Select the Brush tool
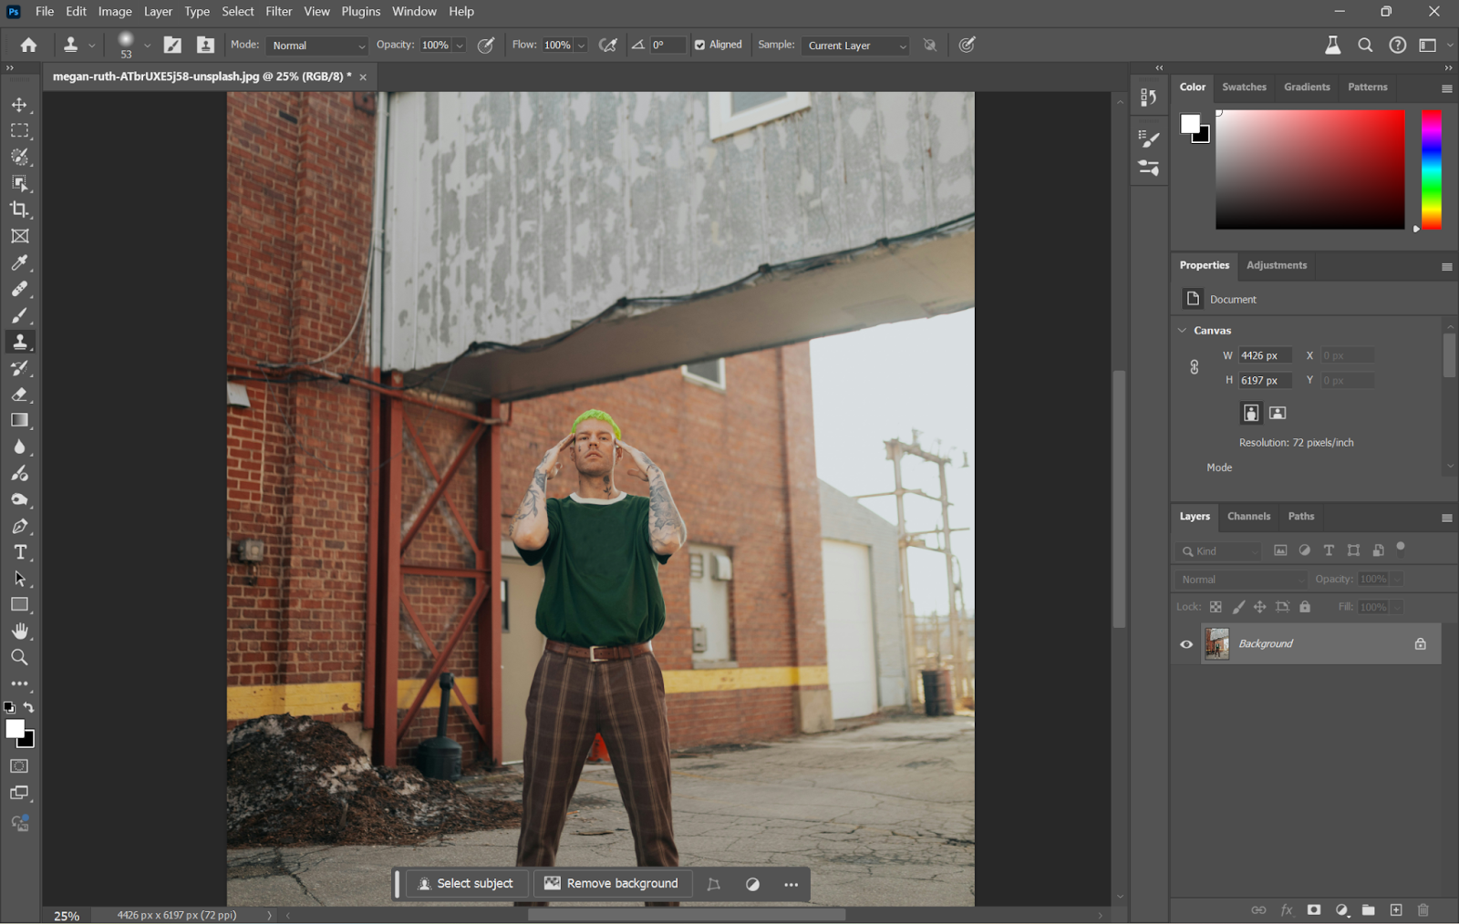 pyautogui.click(x=19, y=315)
